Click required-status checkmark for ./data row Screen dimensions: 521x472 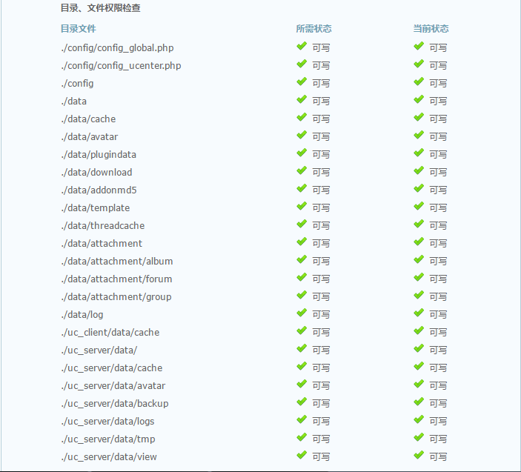(x=302, y=99)
